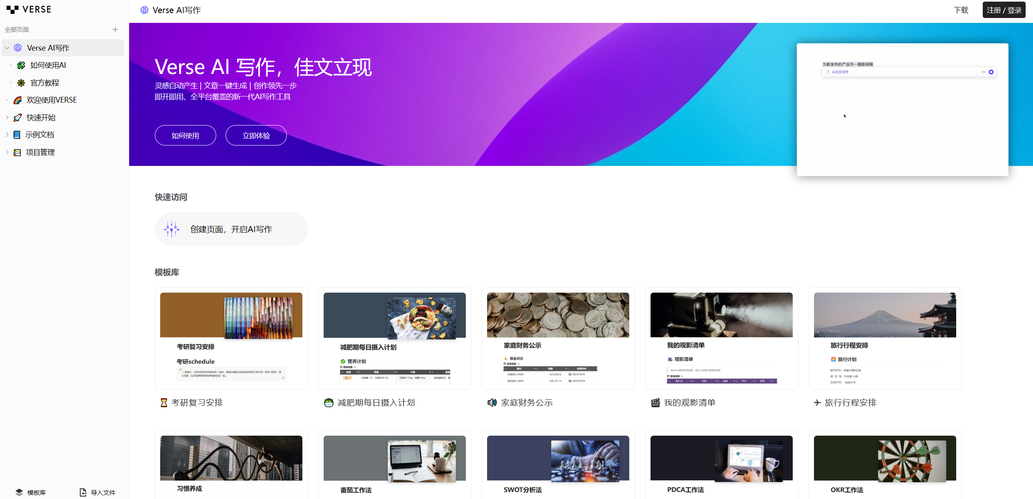
Task: Open the 减肥期每日摄入计划 template thumbnail
Action: pos(395,338)
